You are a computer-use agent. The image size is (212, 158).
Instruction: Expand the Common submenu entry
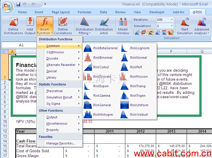[60, 46]
